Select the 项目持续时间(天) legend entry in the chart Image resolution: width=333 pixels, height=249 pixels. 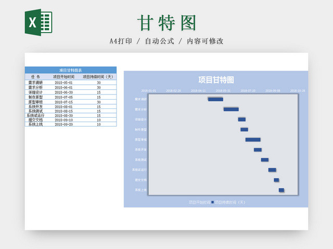click(x=230, y=202)
